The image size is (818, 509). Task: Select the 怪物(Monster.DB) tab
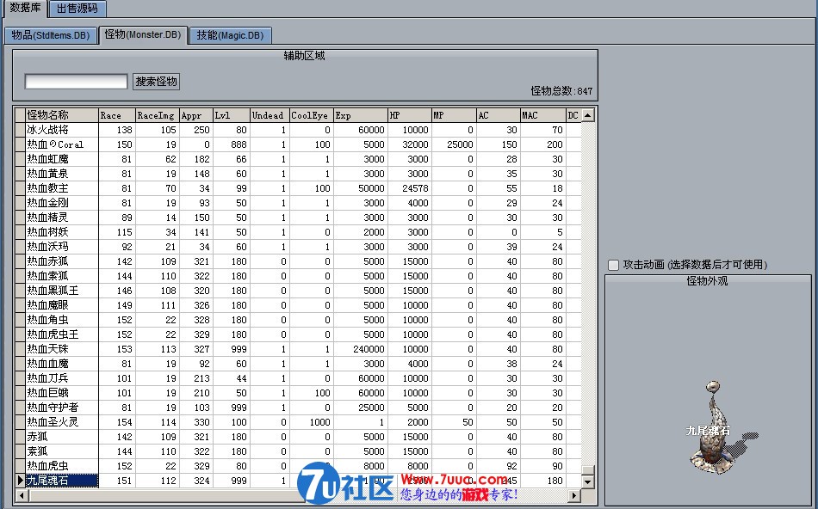click(x=143, y=34)
